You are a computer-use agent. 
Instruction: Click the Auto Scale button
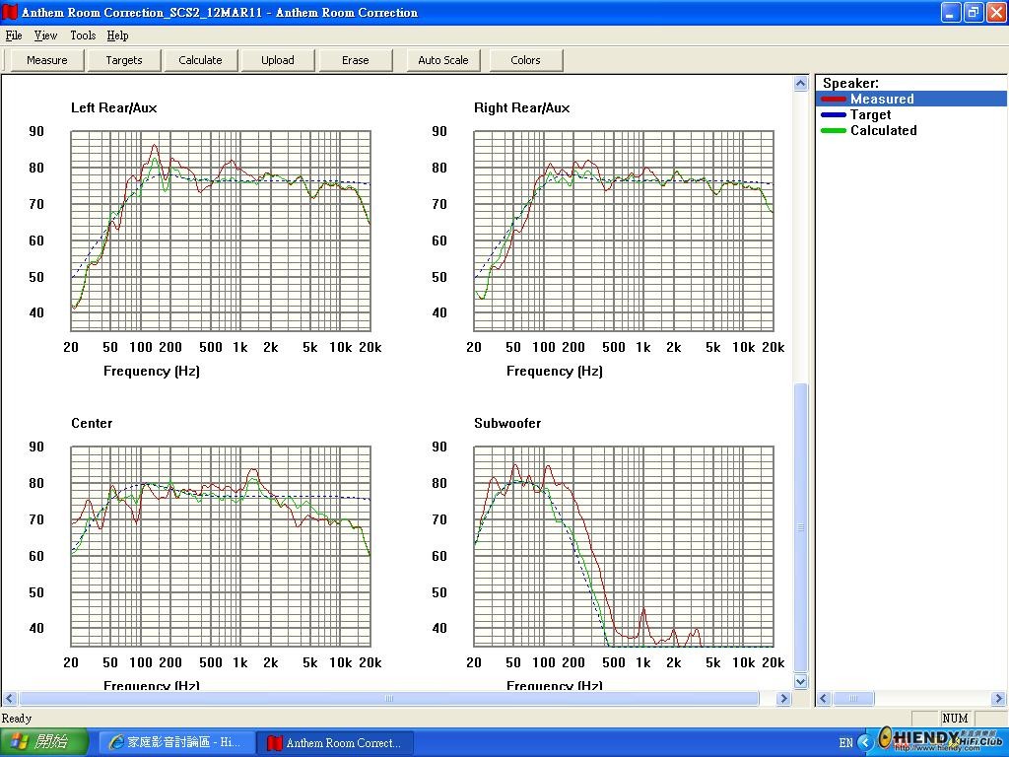pyautogui.click(x=443, y=60)
